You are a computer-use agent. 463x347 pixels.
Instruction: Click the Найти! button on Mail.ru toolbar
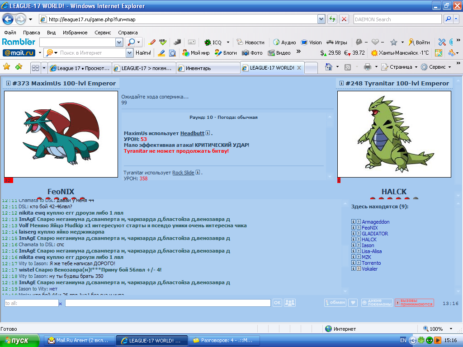pos(143,53)
